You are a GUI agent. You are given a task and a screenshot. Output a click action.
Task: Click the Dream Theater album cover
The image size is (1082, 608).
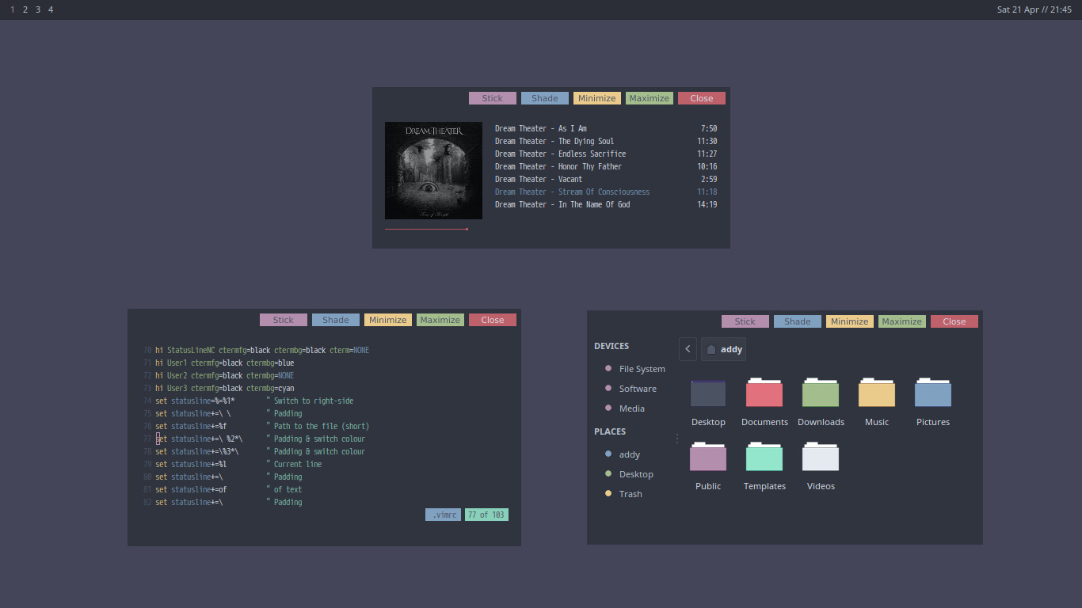(433, 170)
